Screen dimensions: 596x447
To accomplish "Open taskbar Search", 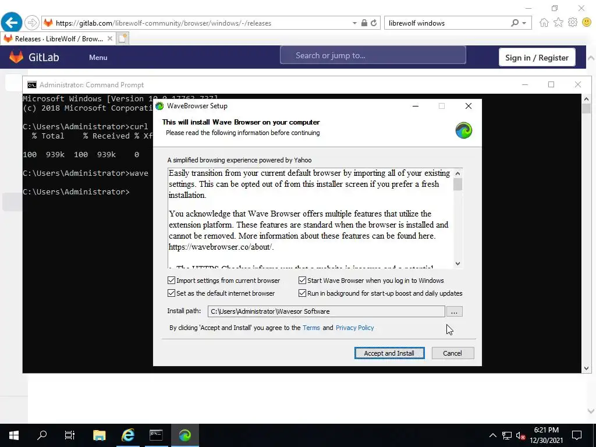I will (42, 435).
